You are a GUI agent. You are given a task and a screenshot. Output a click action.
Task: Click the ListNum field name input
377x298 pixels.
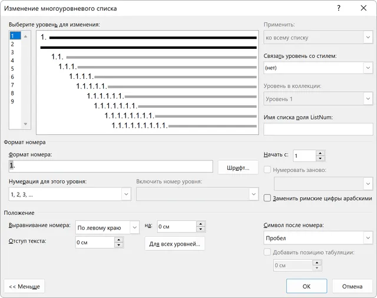pyautogui.click(x=318, y=130)
